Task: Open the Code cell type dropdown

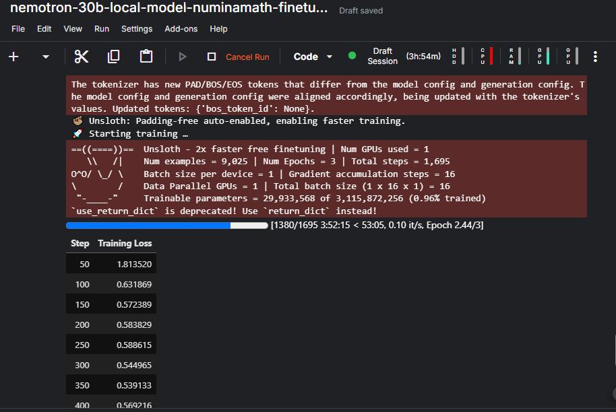Action: 313,57
